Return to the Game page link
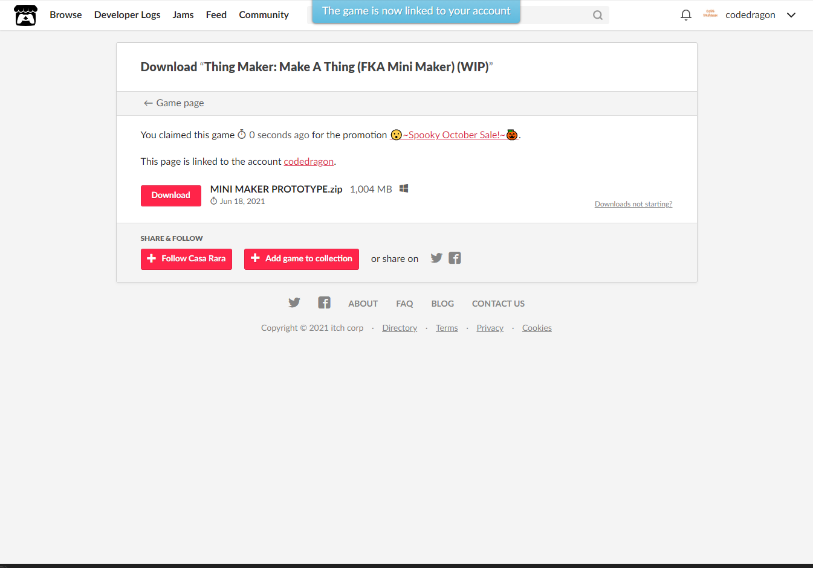 (x=173, y=103)
